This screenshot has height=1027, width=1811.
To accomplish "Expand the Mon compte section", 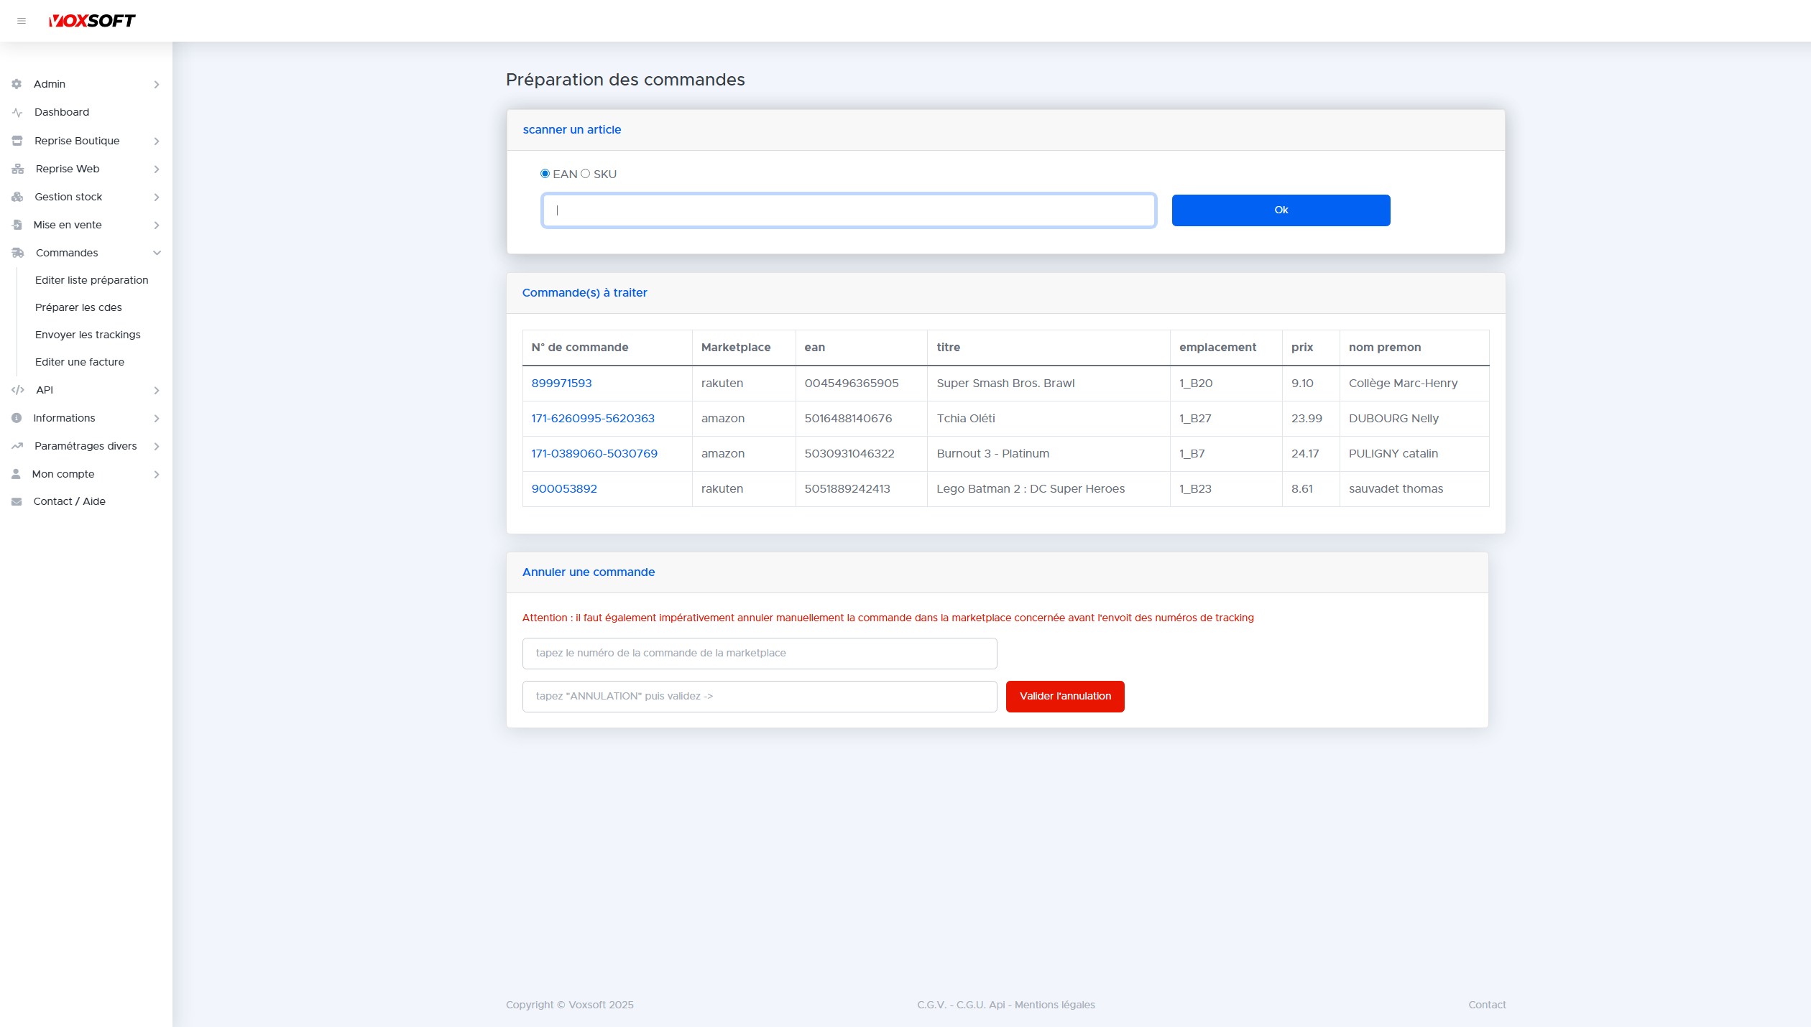I will click(x=157, y=474).
